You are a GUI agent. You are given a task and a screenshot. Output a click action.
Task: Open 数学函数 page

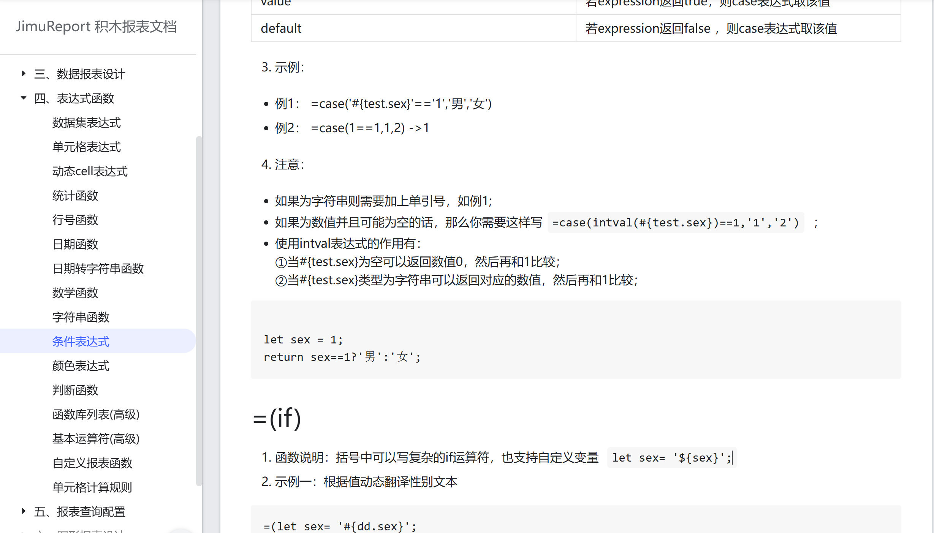coord(75,293)
